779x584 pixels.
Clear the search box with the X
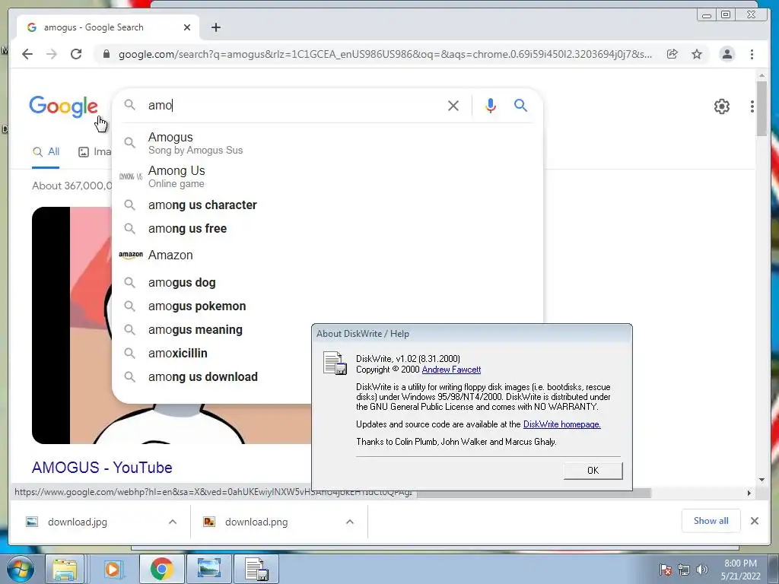453,106
